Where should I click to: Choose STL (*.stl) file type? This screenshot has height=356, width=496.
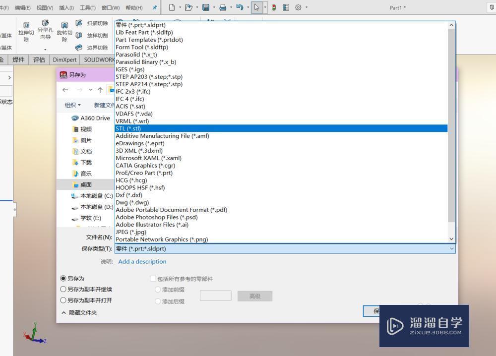[281, 128]
